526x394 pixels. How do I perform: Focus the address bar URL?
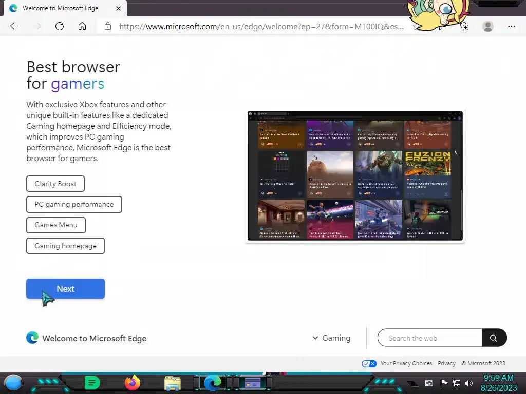click(261, 27)
